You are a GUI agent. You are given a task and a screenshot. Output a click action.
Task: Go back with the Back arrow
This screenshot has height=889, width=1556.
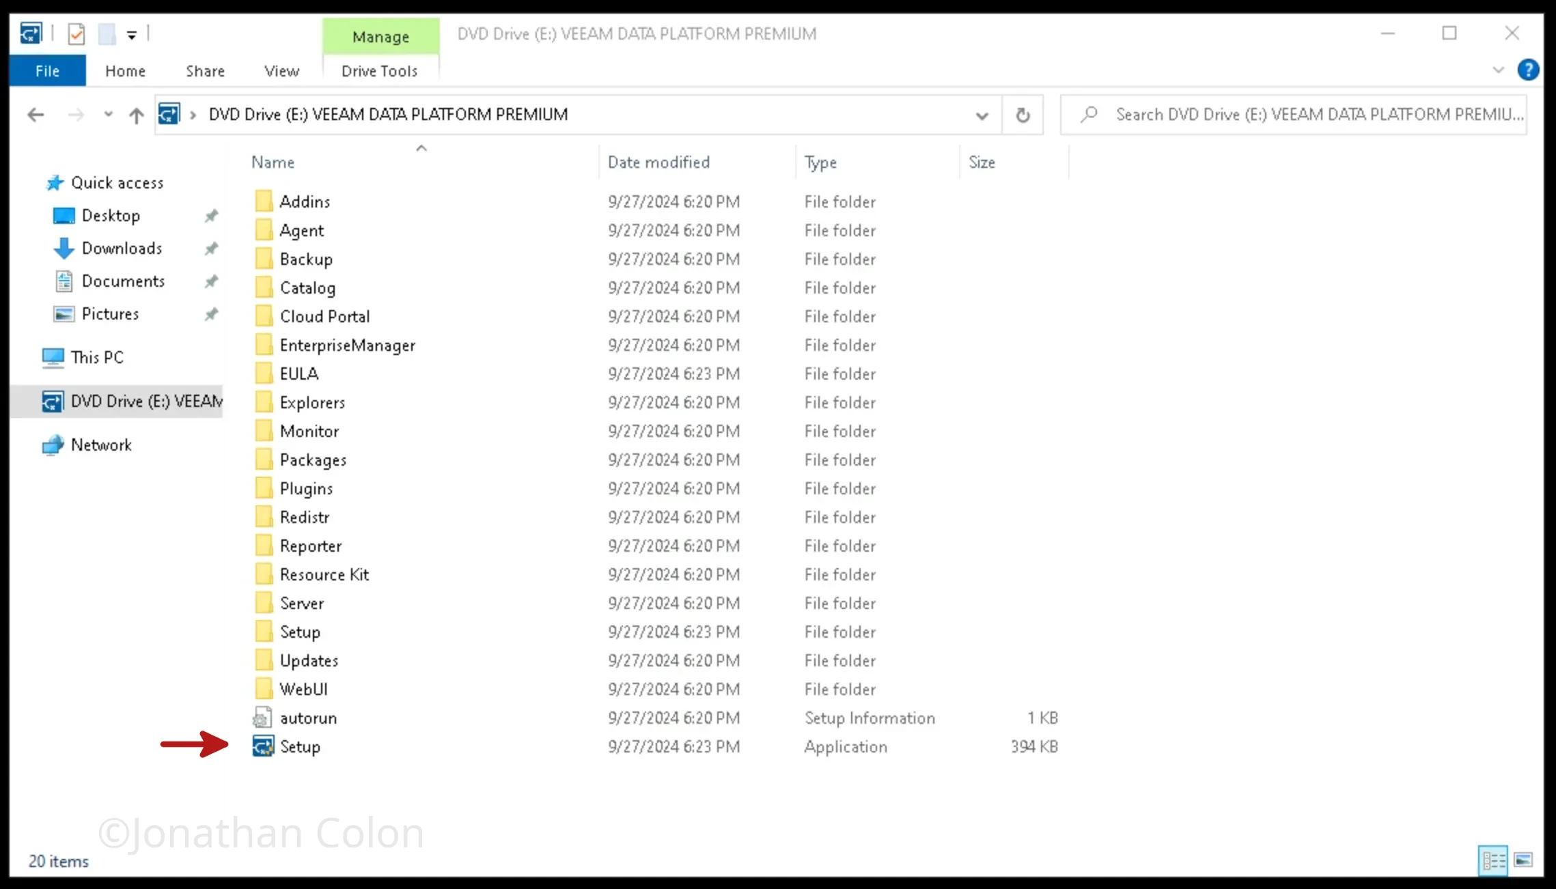(36, 115)
